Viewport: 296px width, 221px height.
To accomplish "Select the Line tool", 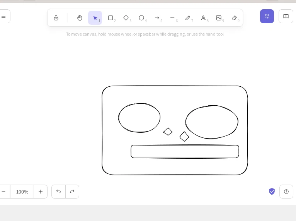I will pos(172,18).
